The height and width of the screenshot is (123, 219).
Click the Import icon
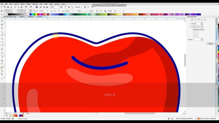pyautogui.click(x=40, y=7)
